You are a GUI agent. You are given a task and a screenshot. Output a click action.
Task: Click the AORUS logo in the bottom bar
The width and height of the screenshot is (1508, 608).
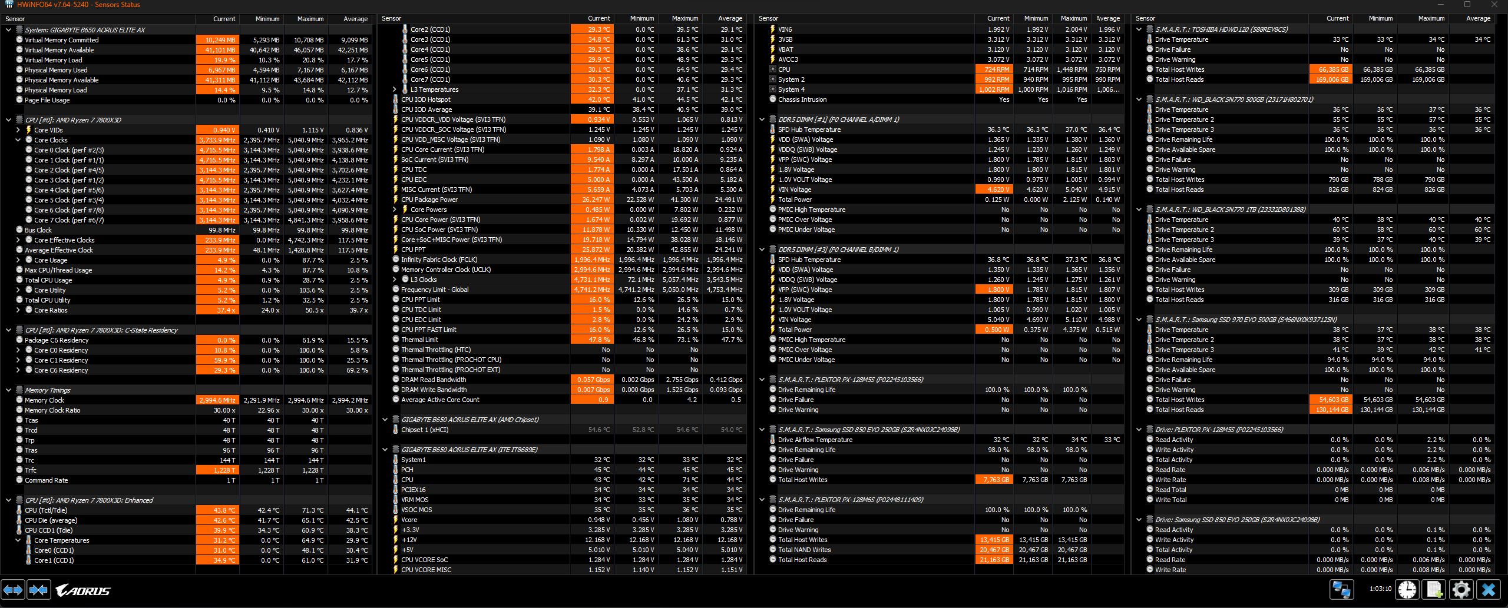click(x=83, y=590)
